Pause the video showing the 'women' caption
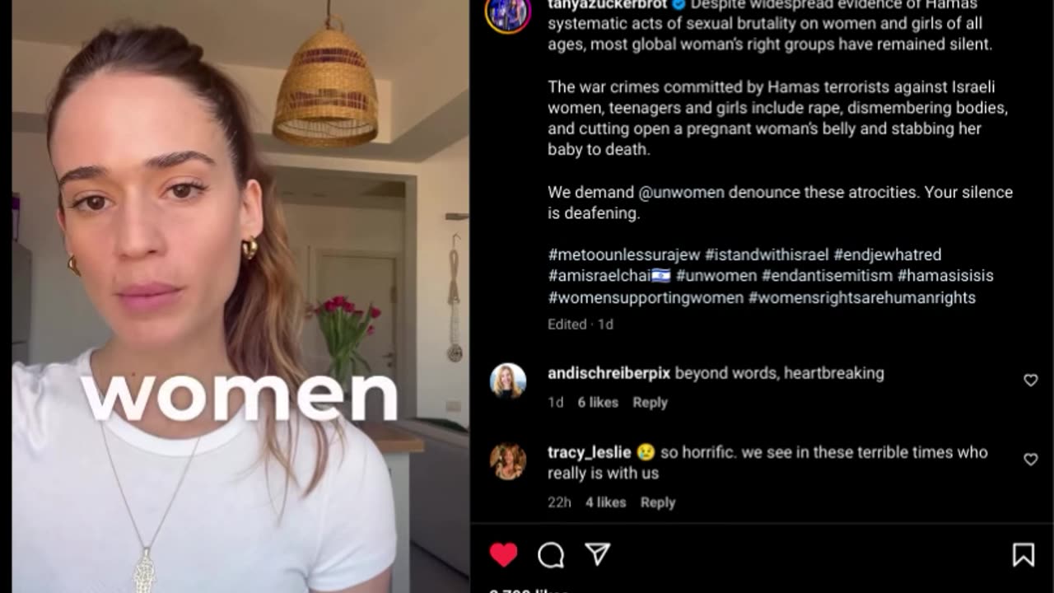The width and height of the screenshot is (1054, 593). pyautogui.click(x=240, y=296)
